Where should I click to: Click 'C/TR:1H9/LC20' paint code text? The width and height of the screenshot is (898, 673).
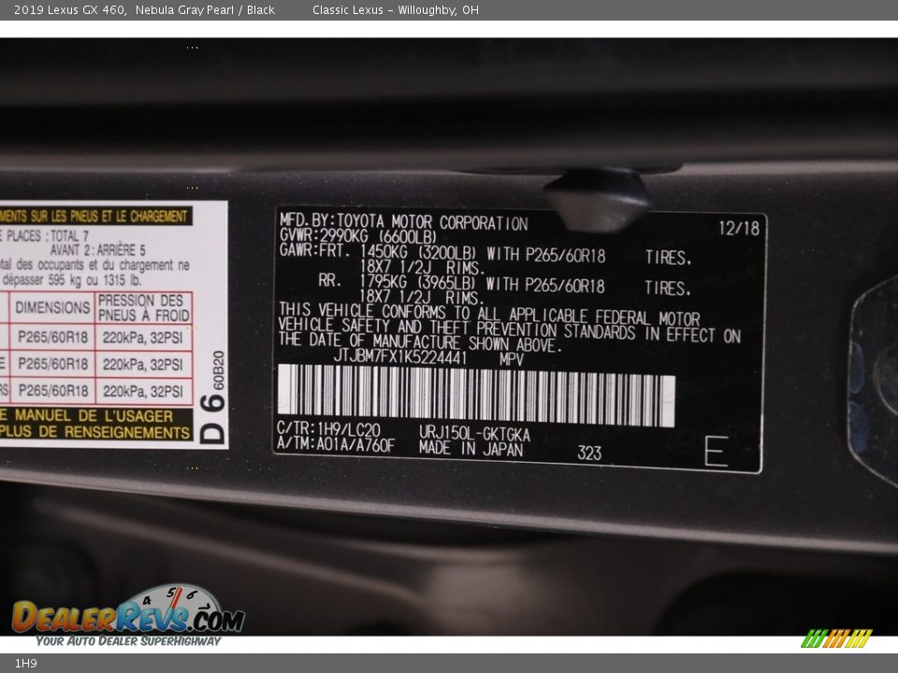tap(328, 429)
